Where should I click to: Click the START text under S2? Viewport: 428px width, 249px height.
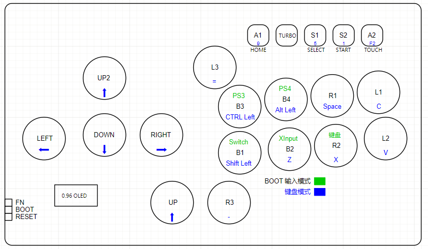pos(343,50)
